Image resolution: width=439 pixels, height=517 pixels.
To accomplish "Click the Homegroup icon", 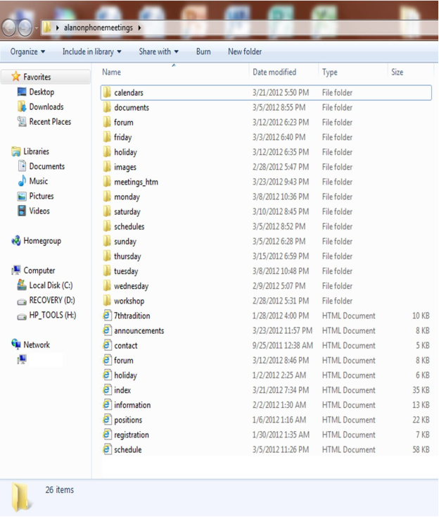I will click(x=15, y=241).
